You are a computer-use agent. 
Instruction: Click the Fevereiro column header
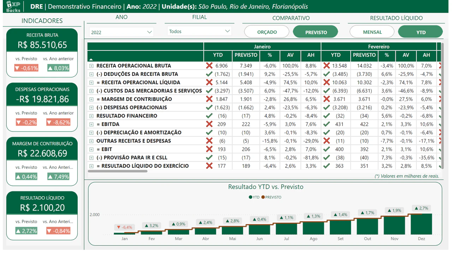(x=379, y=47)
